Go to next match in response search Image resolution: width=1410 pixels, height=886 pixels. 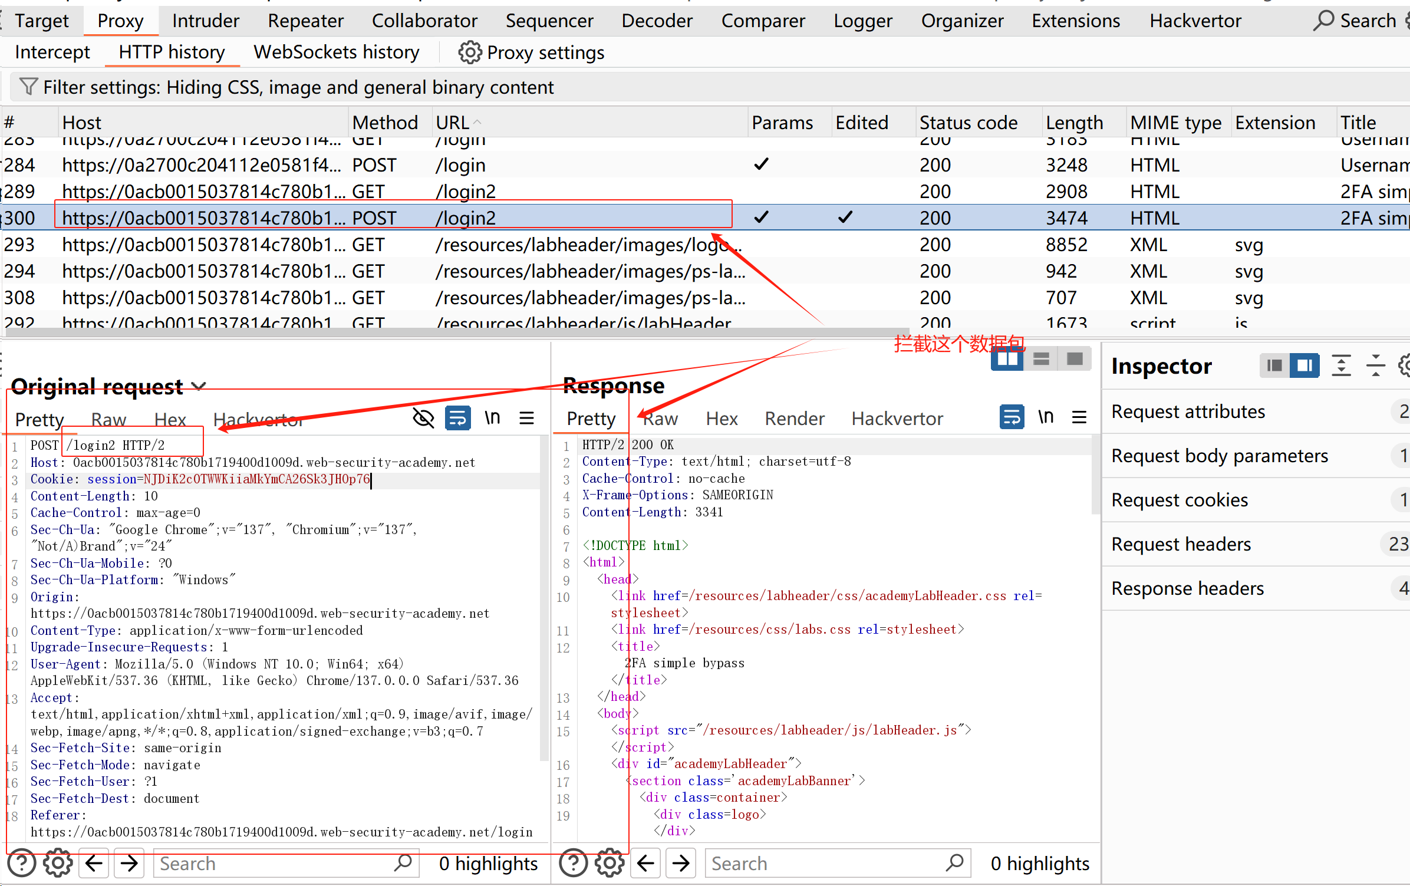click(x=681, y=864)
